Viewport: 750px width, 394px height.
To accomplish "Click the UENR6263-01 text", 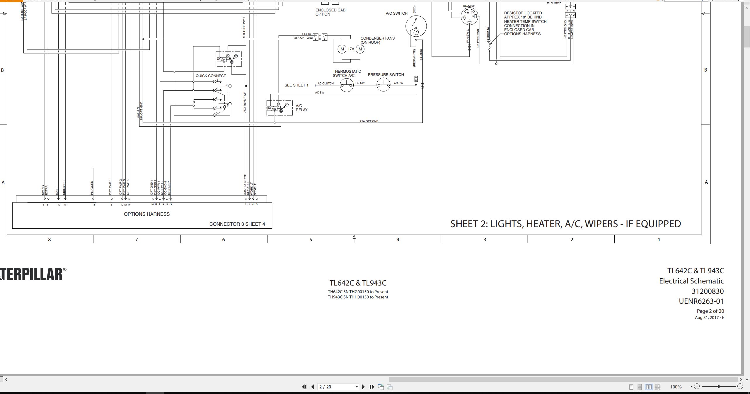I will pos(701,301).
